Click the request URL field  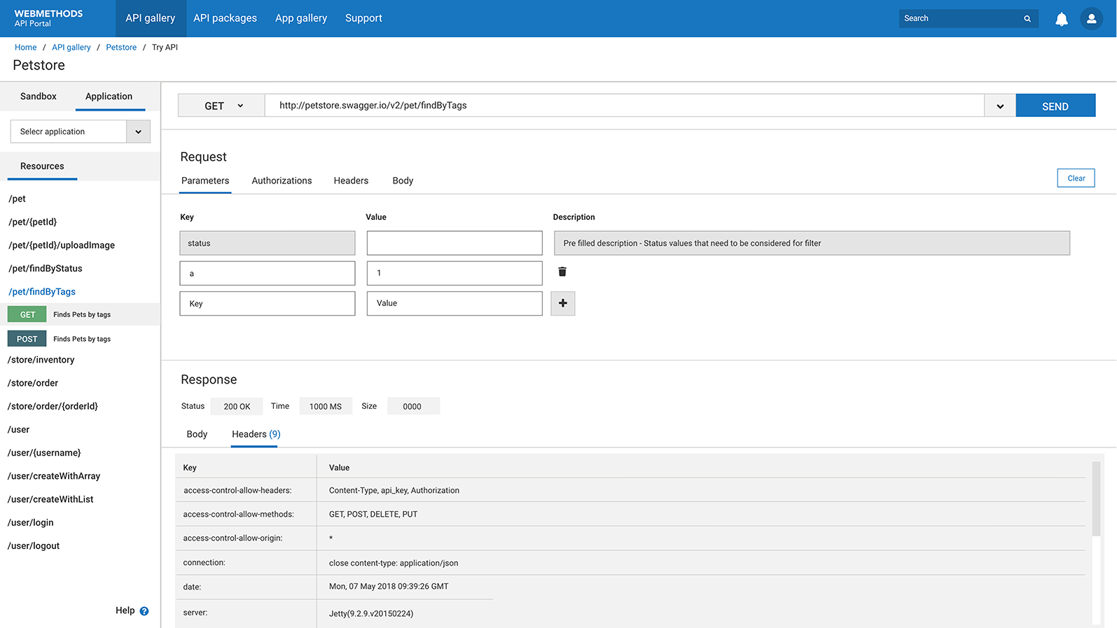pyautogui.click(x=625, y=106)
